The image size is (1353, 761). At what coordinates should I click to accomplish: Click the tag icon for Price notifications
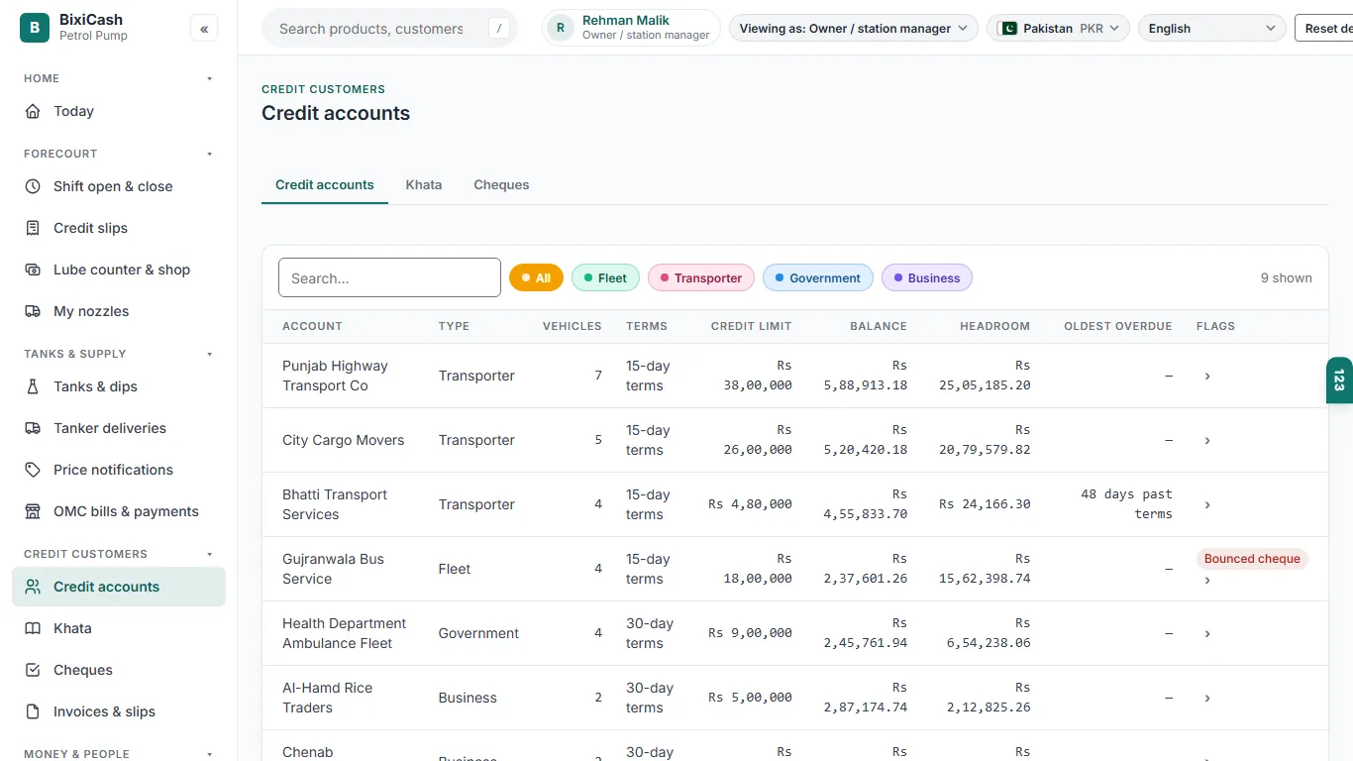[33, 470]
